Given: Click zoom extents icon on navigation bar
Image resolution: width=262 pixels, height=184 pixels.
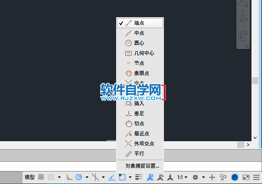Looking at the screenshot, I should [243, 3].
